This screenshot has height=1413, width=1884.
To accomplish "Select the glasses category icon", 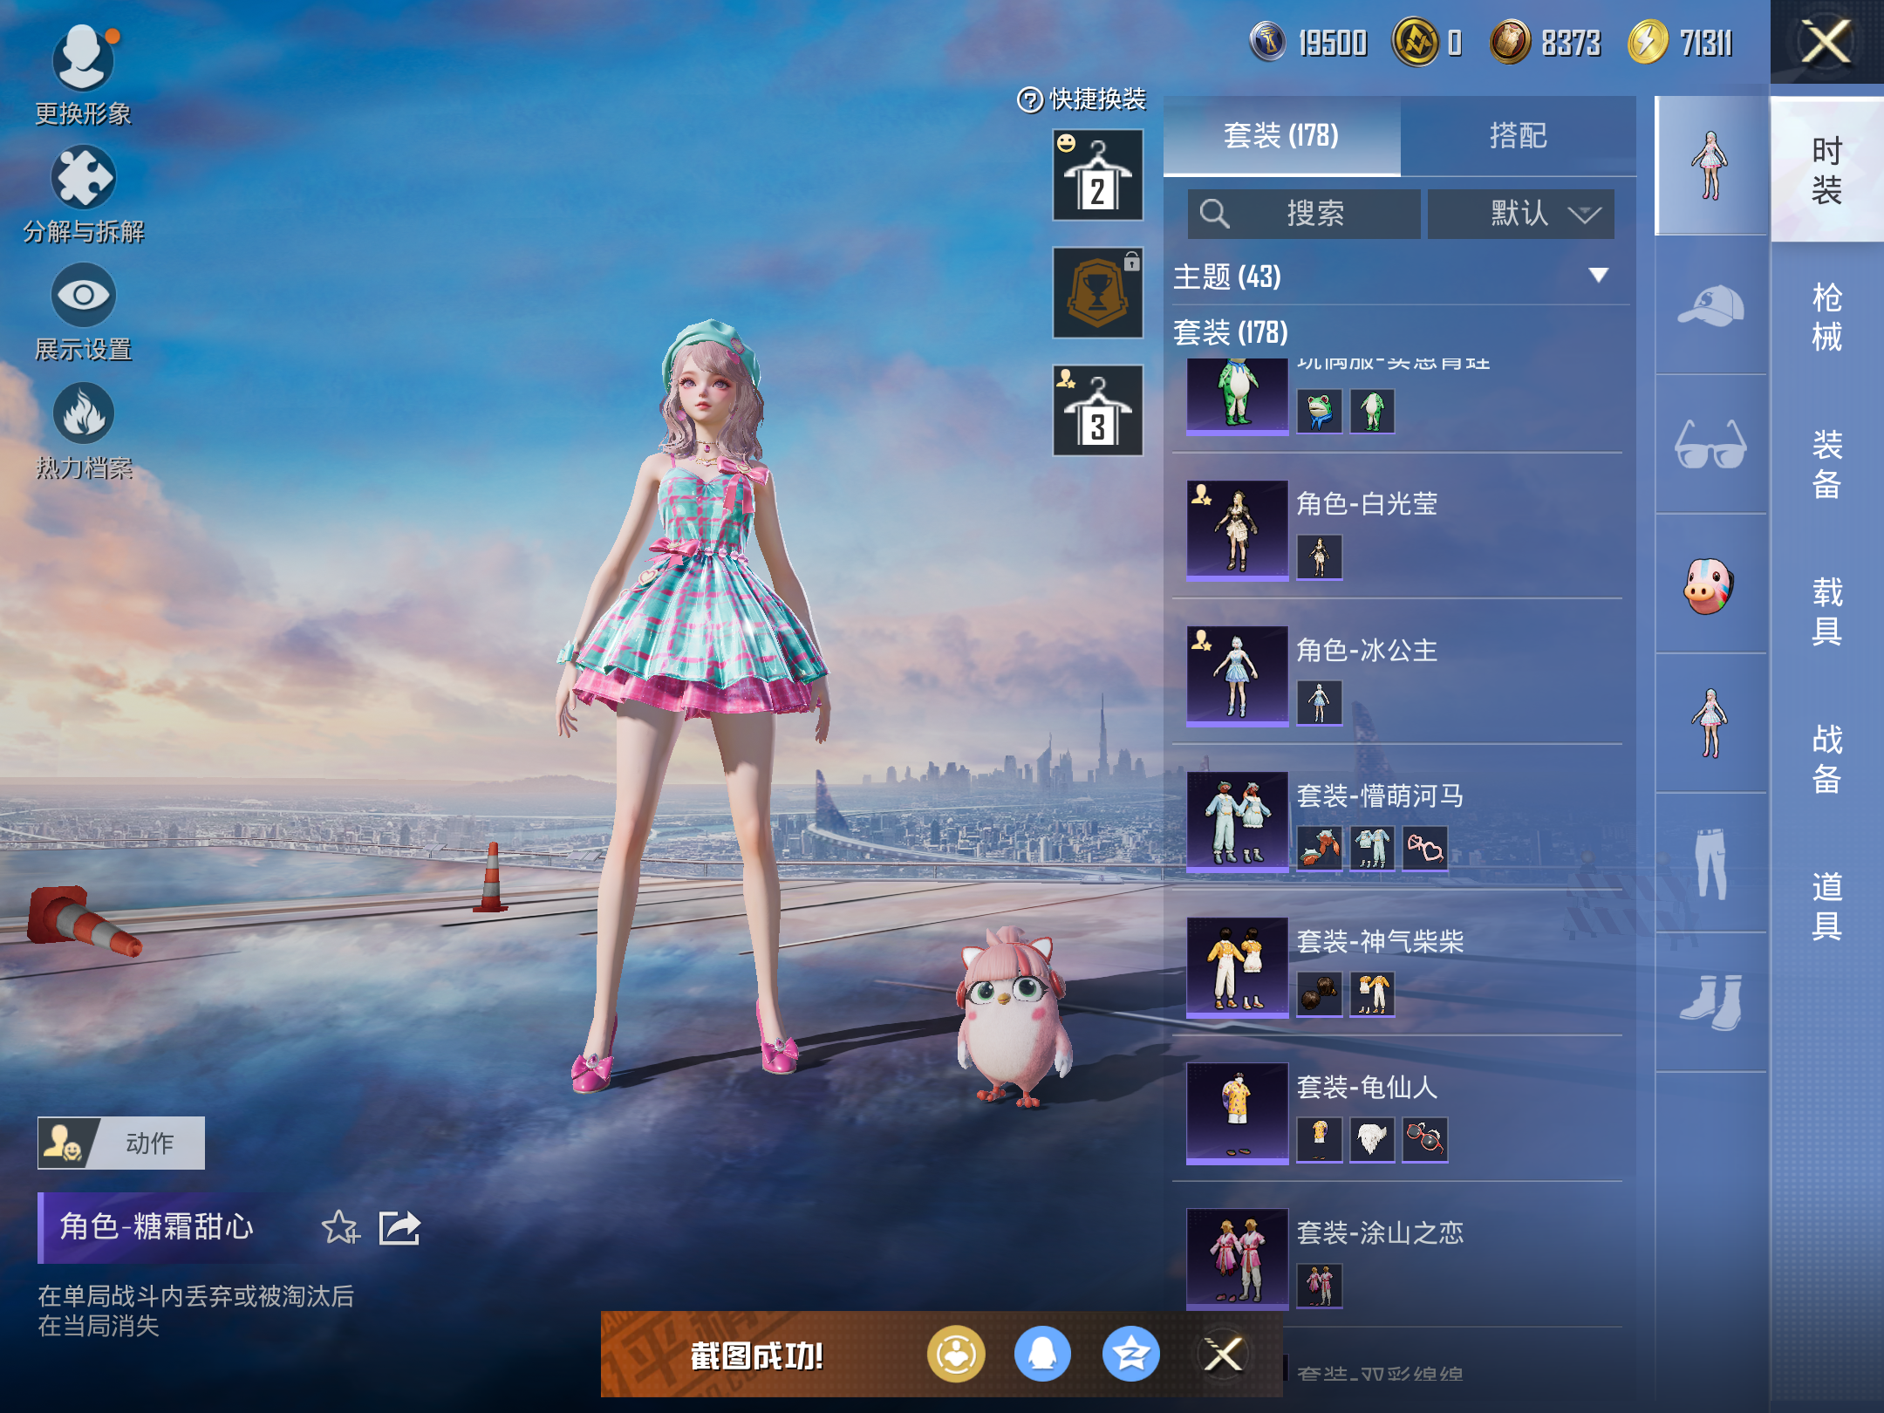I will [x=1710, y=445].
